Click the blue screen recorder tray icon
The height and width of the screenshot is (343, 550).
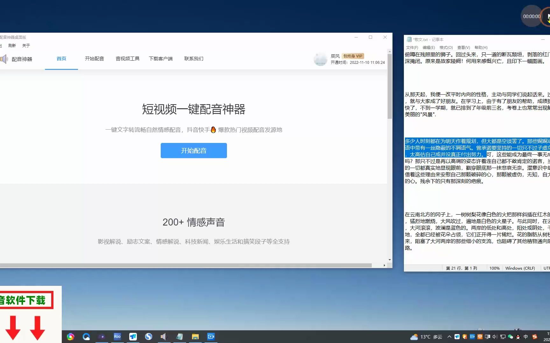[472, 337]
